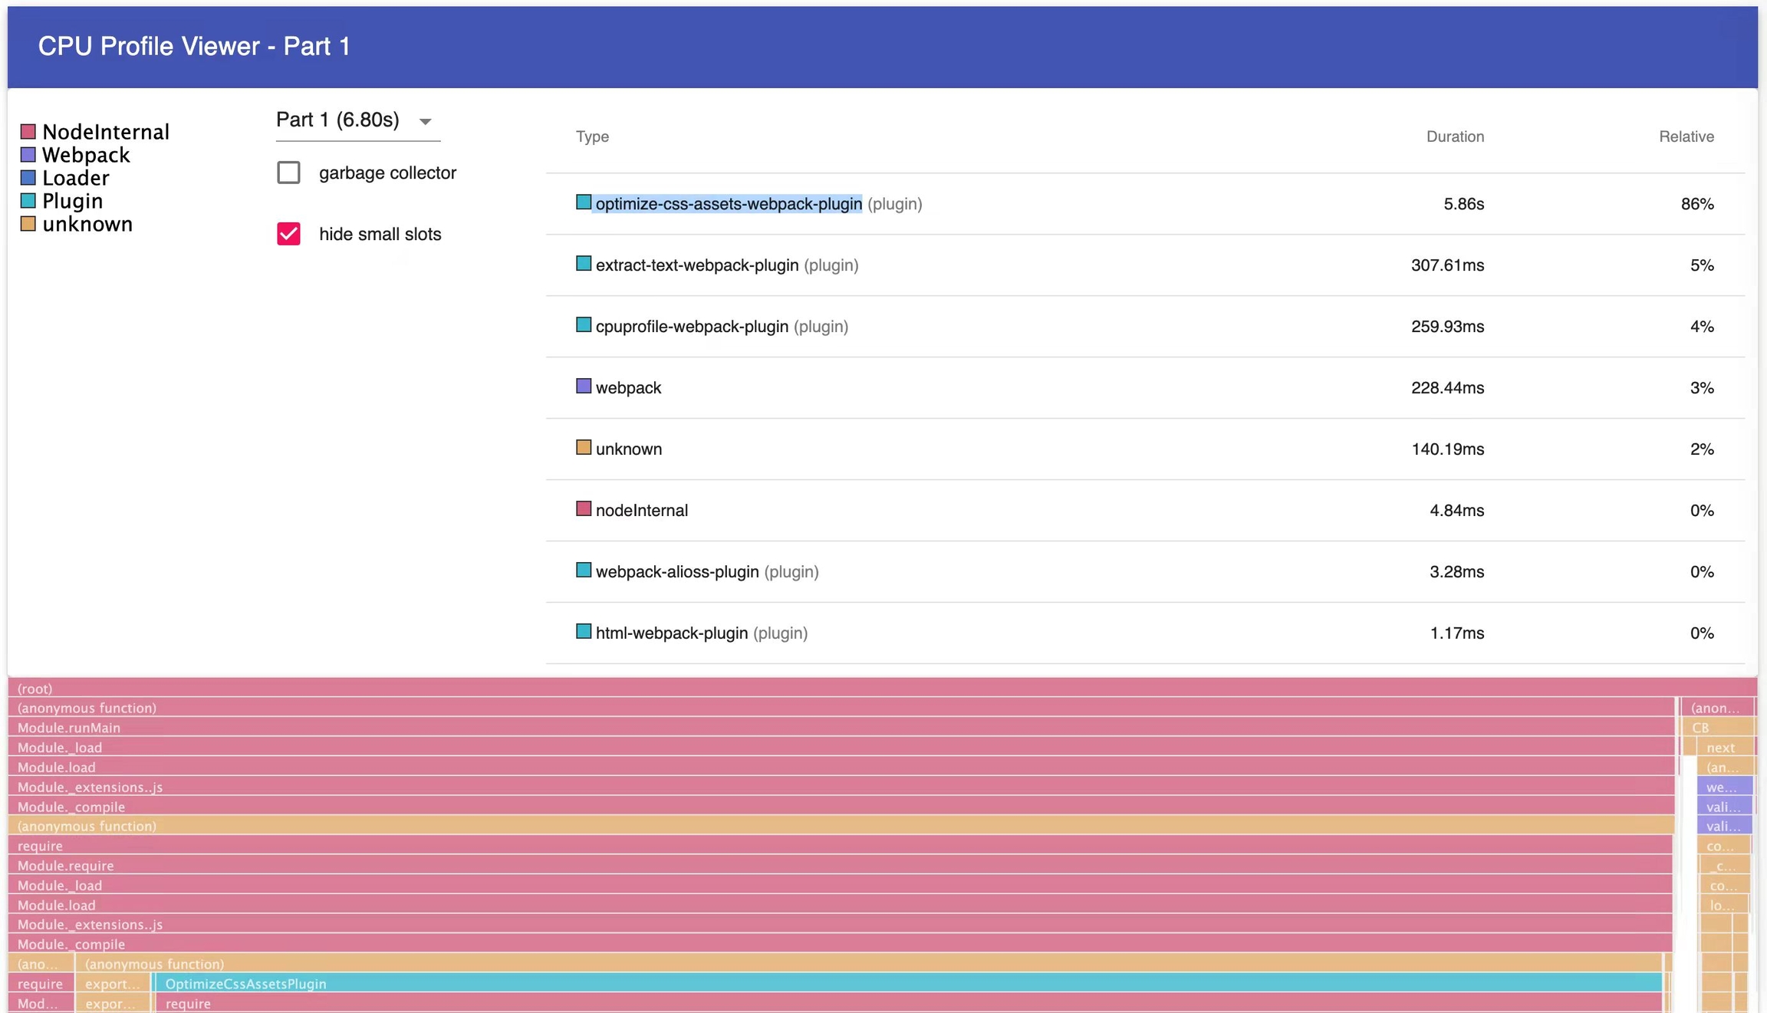Click the dropdown arrow beside Part 1
The image size is (1767, 1013).
point(426,121)
